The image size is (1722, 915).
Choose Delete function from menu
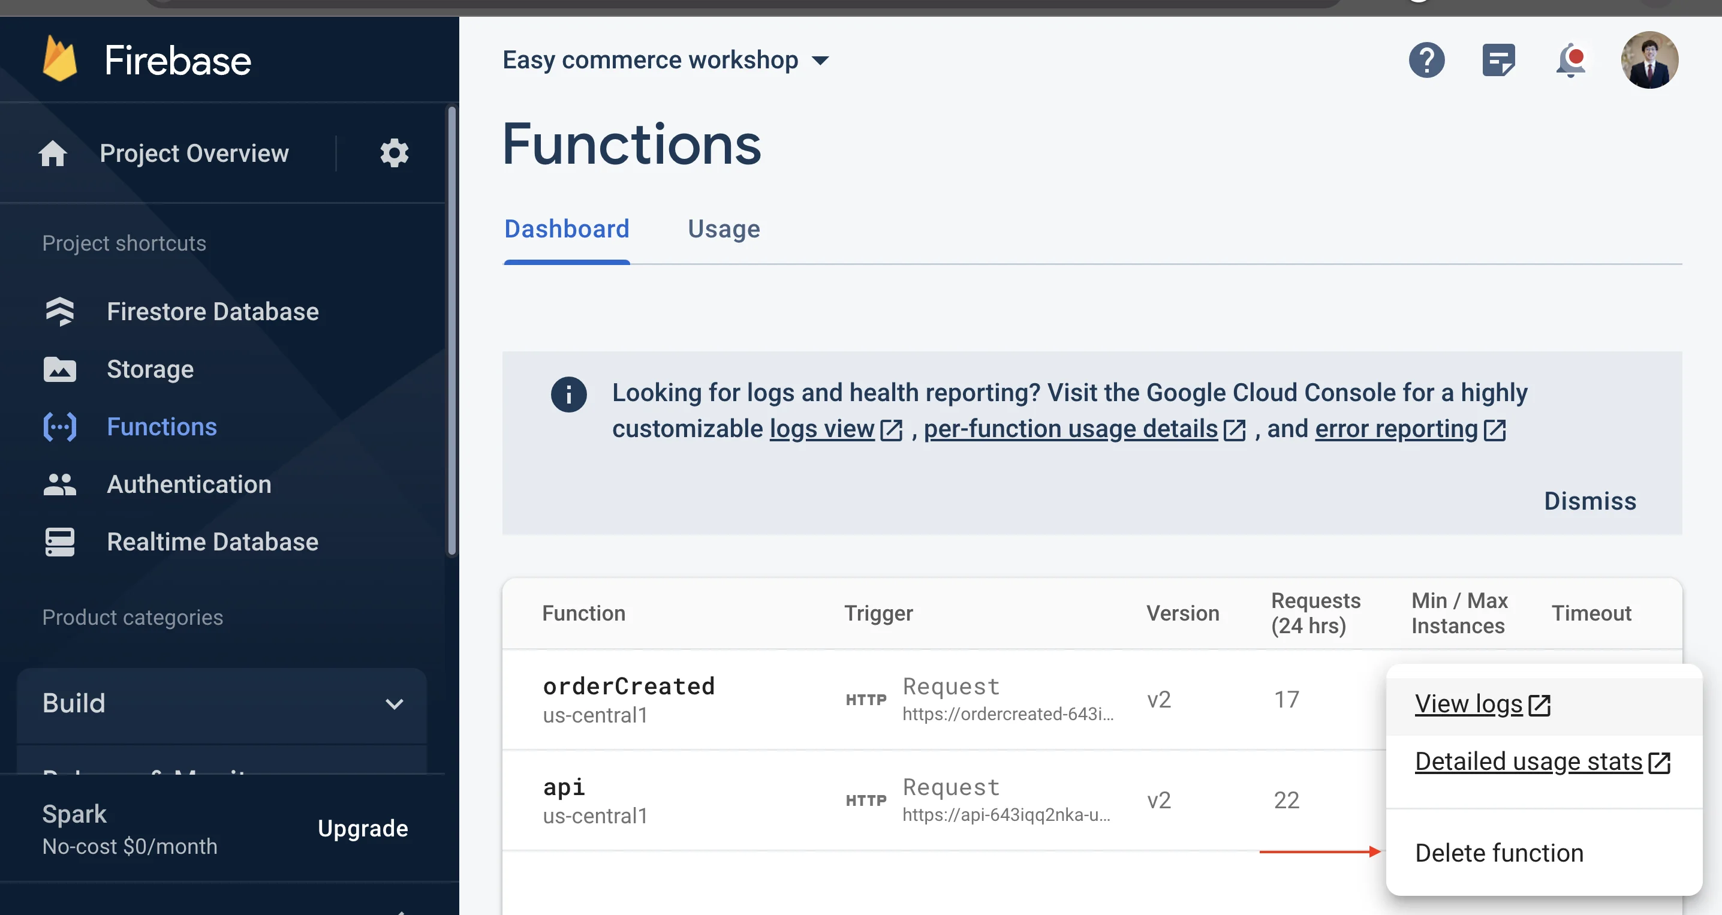click(x=1543, y=853)
